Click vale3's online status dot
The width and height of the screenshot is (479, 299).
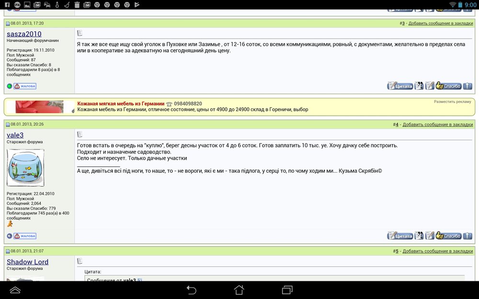pyautogui.click(x=9, y=236)
